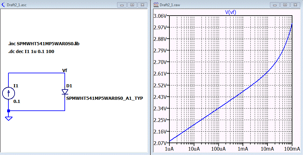
Task: Click the .dc dec I1 1u 0.1 100 directive
Action: coord(31,52)
